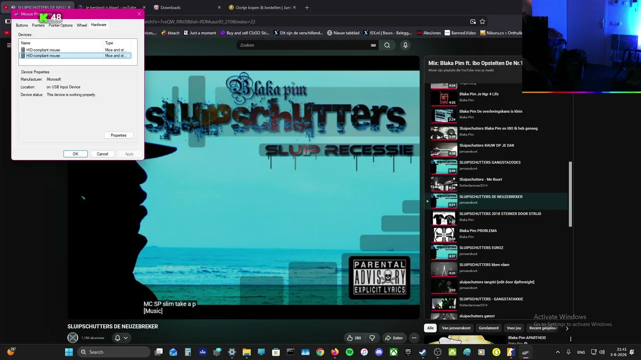This screenshot has height=360, width=641.
Task: Select the Alle filter chip
Action: (430, 328)
